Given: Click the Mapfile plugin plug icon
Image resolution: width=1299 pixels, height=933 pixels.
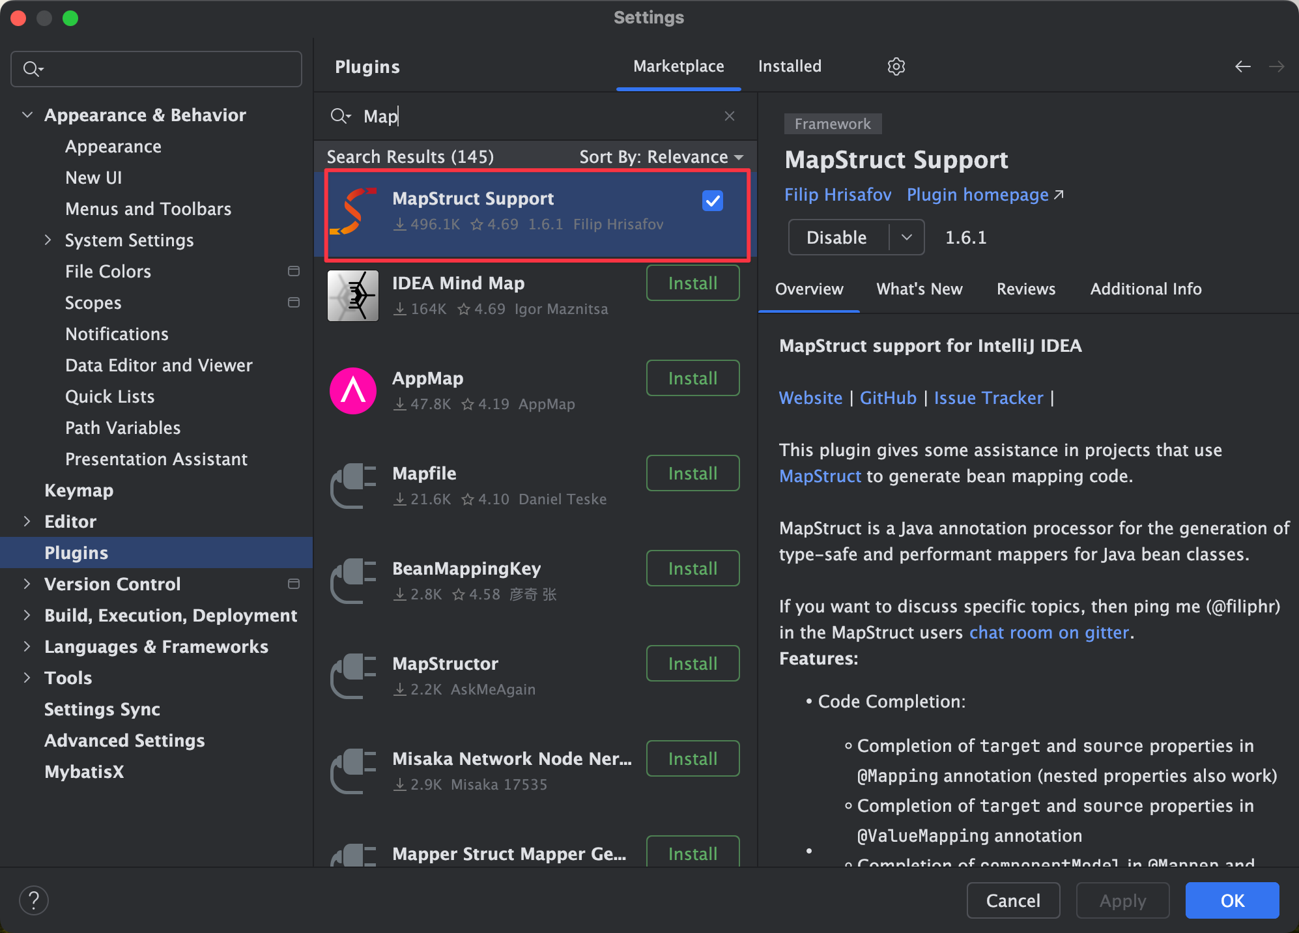Looking at the screenshot, I should coord(353,486).
